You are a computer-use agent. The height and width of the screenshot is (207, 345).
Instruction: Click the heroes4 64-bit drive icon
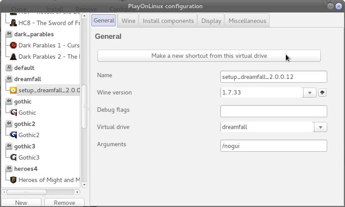point(9,169)
